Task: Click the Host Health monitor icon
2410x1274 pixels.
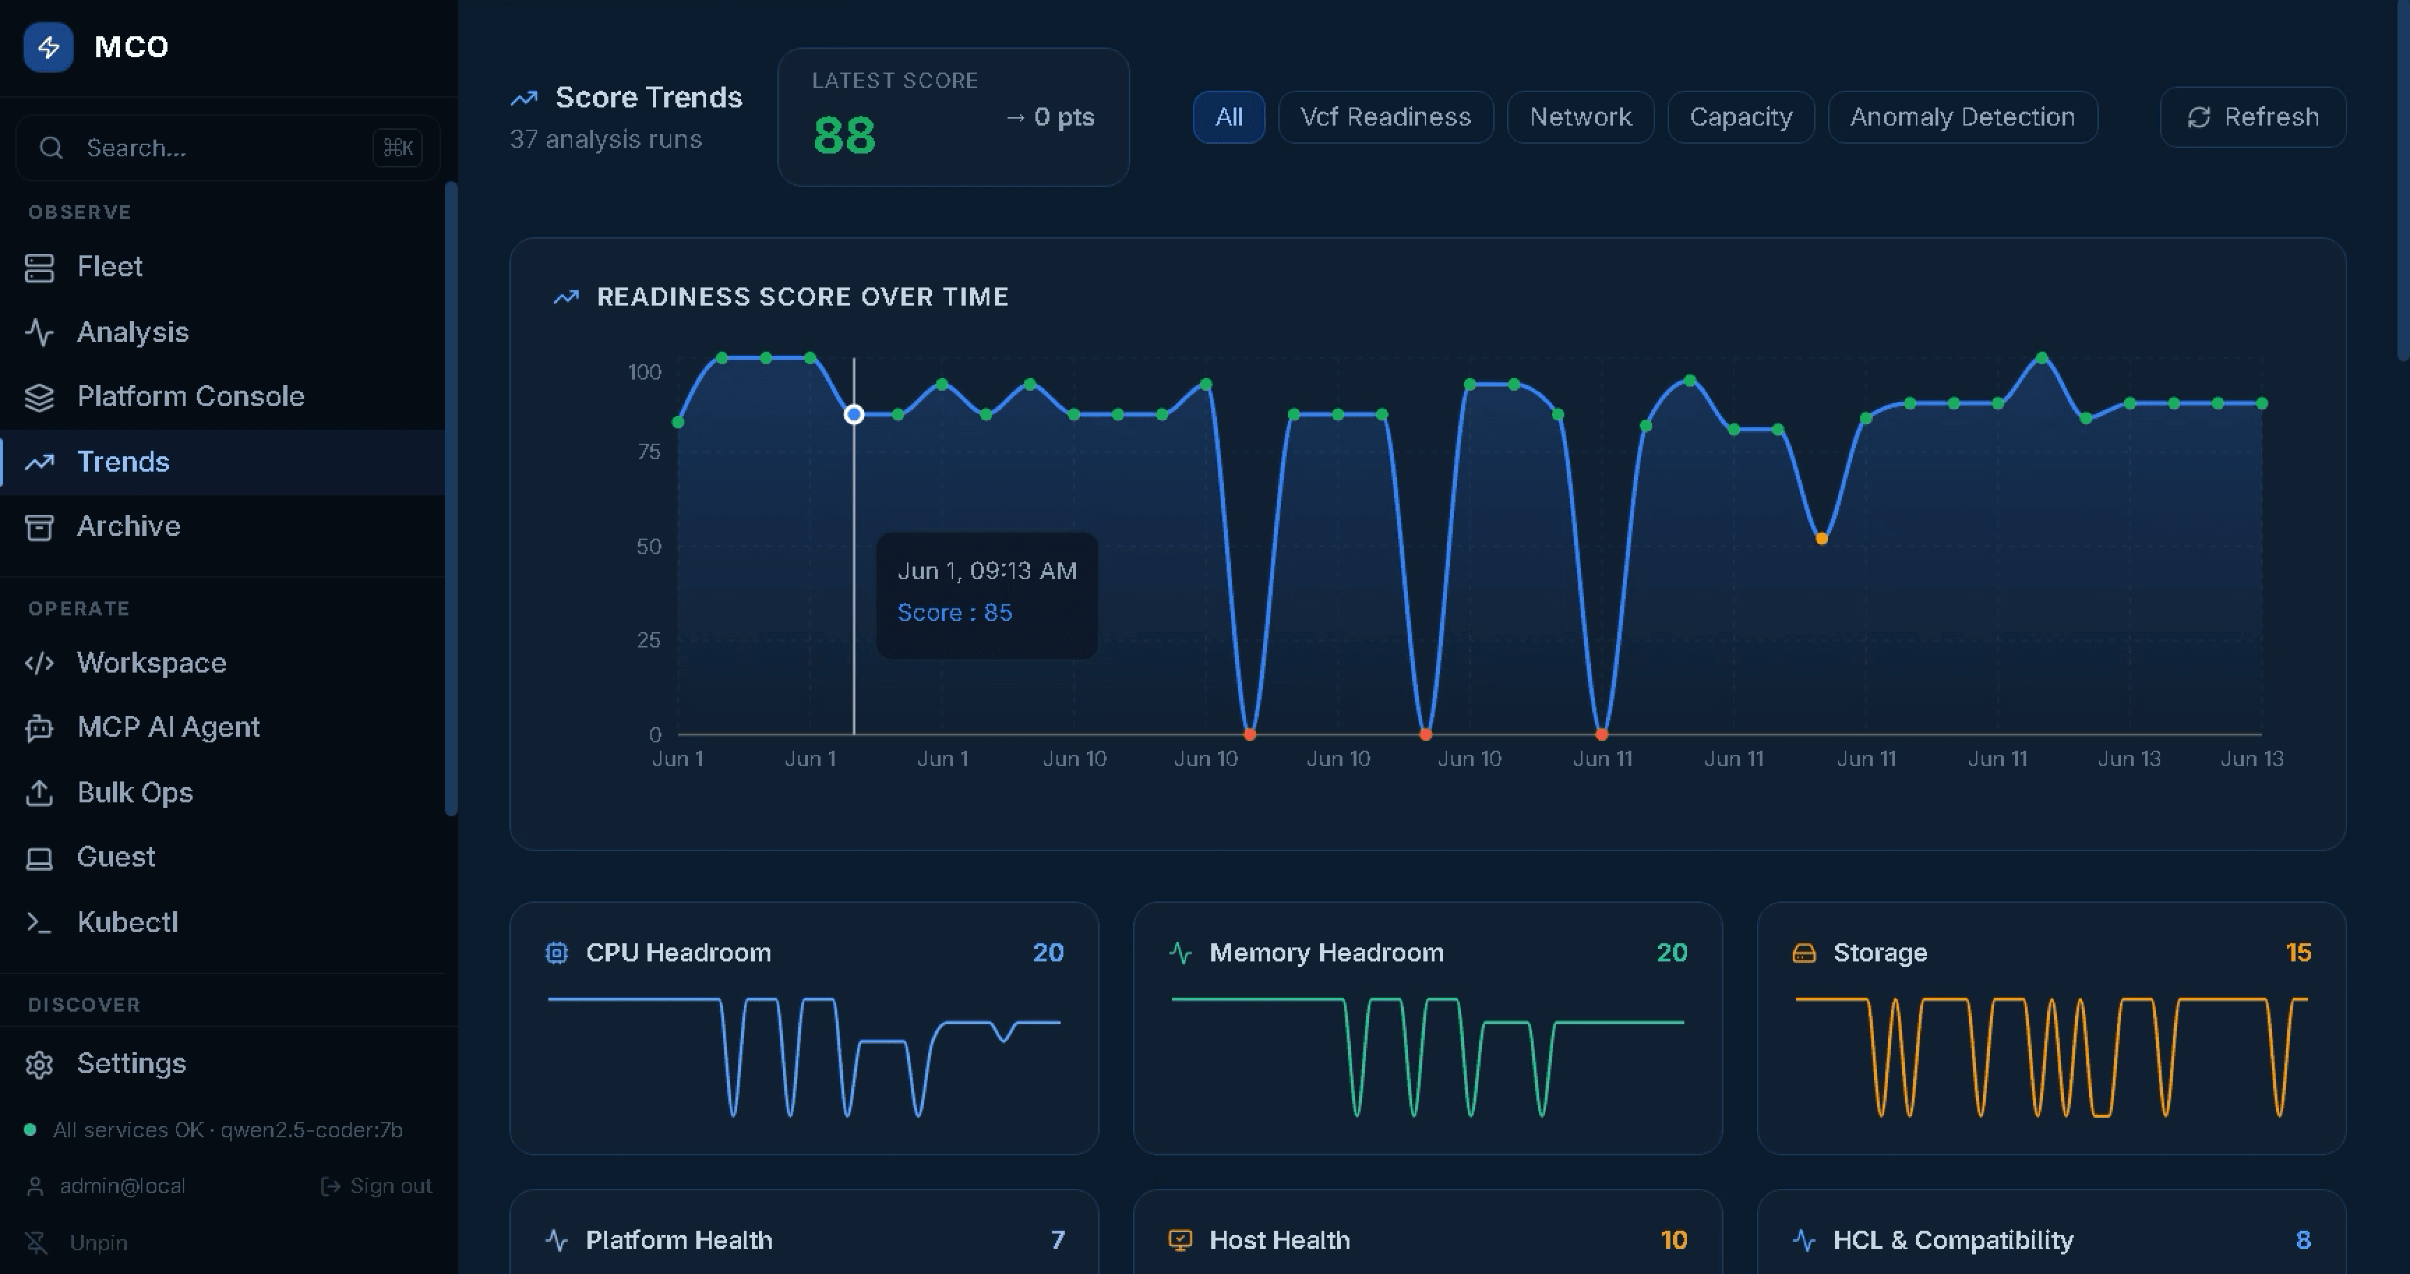Action: point(1181,1241)
